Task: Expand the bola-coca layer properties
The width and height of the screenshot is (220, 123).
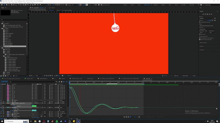Action: click(x=7, y=112)
